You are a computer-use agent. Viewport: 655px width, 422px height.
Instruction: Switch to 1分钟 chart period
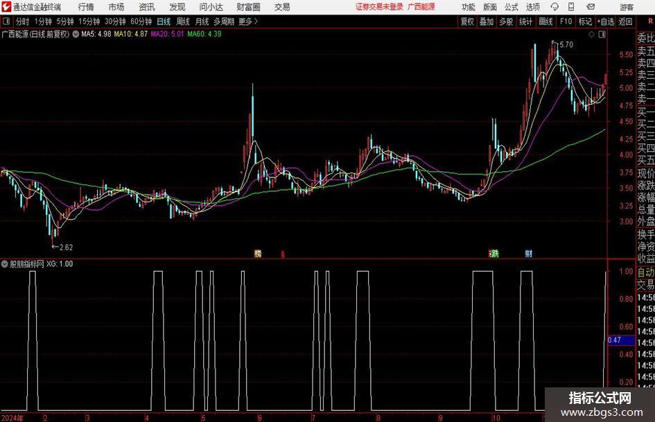click(42, 21)
